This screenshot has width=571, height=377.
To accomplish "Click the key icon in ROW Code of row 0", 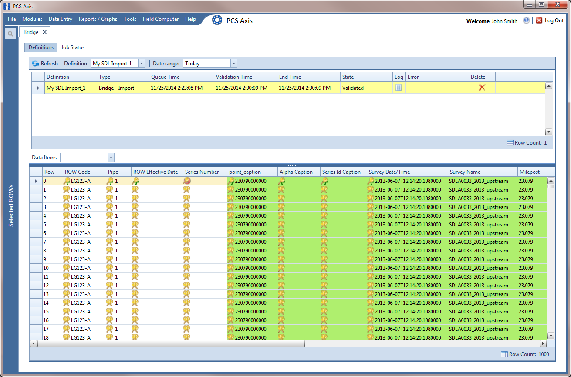I will pos(67,181).
